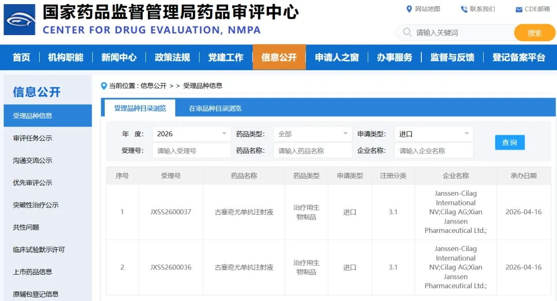Click the current location pin icon
The height and width of the screenshot is (301, 557).
[104, 86]
